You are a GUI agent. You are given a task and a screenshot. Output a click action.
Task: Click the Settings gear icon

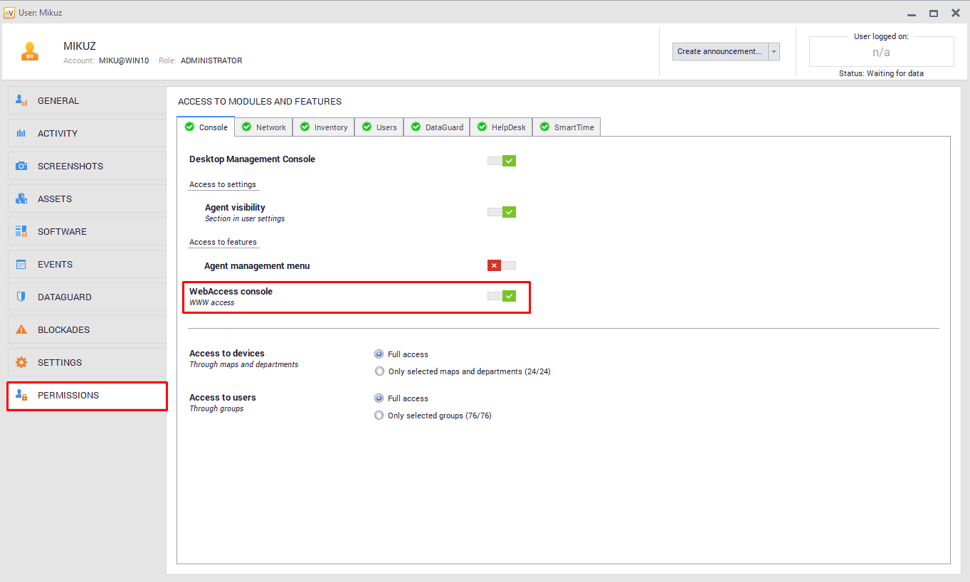21,362
